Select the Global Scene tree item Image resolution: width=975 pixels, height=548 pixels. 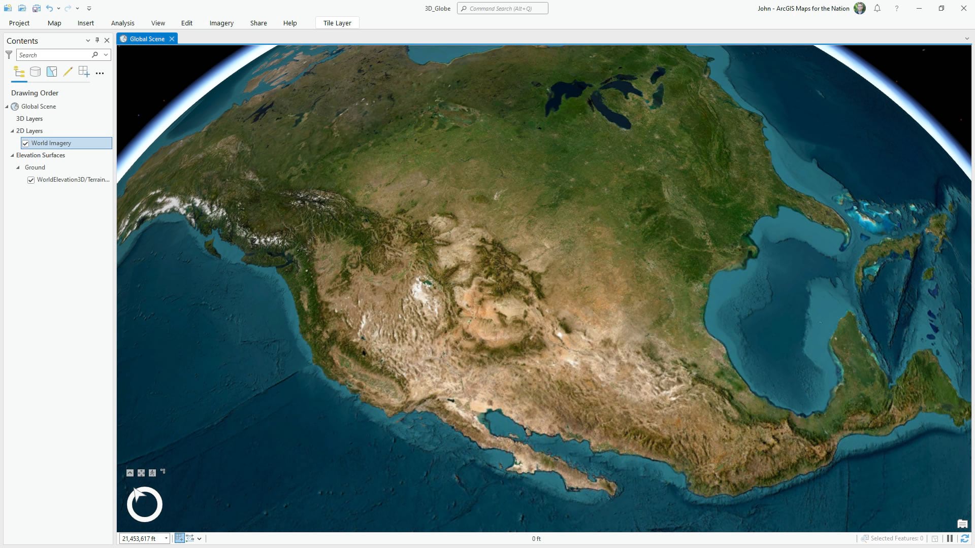(39, 107)
